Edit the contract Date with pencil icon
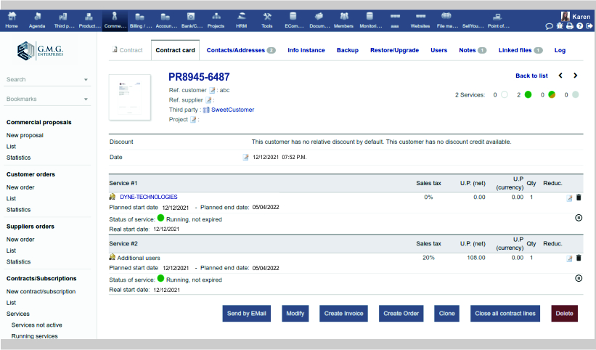The height and width of the screenshot is (350, 596). point(245,157)
